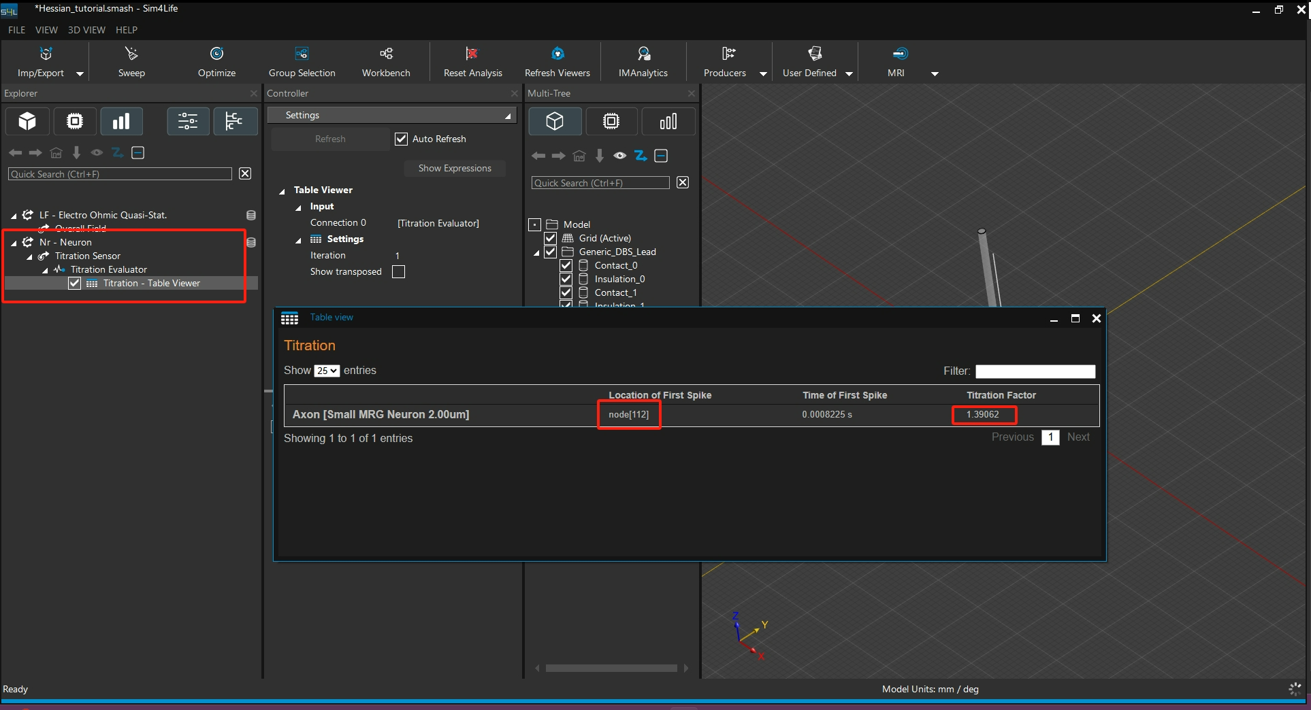Click Refresh Viewers in toolbar
Viewport: 1311px width, 710px height.
coord(557,54)
